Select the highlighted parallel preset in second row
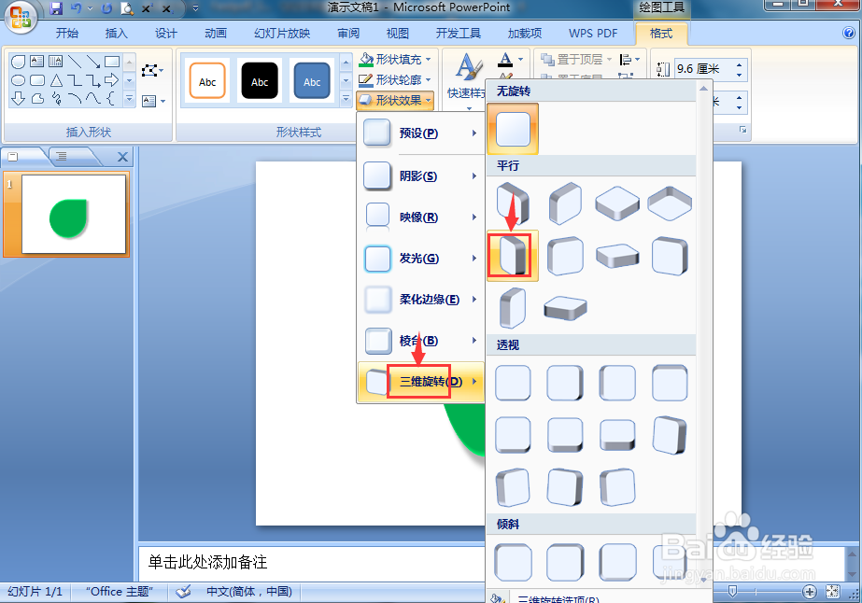 [513, 256]
